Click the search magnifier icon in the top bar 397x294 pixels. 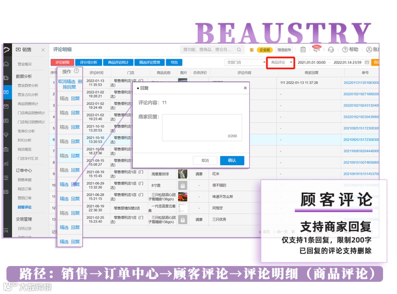pyautogui.click(x=239, y=50)
